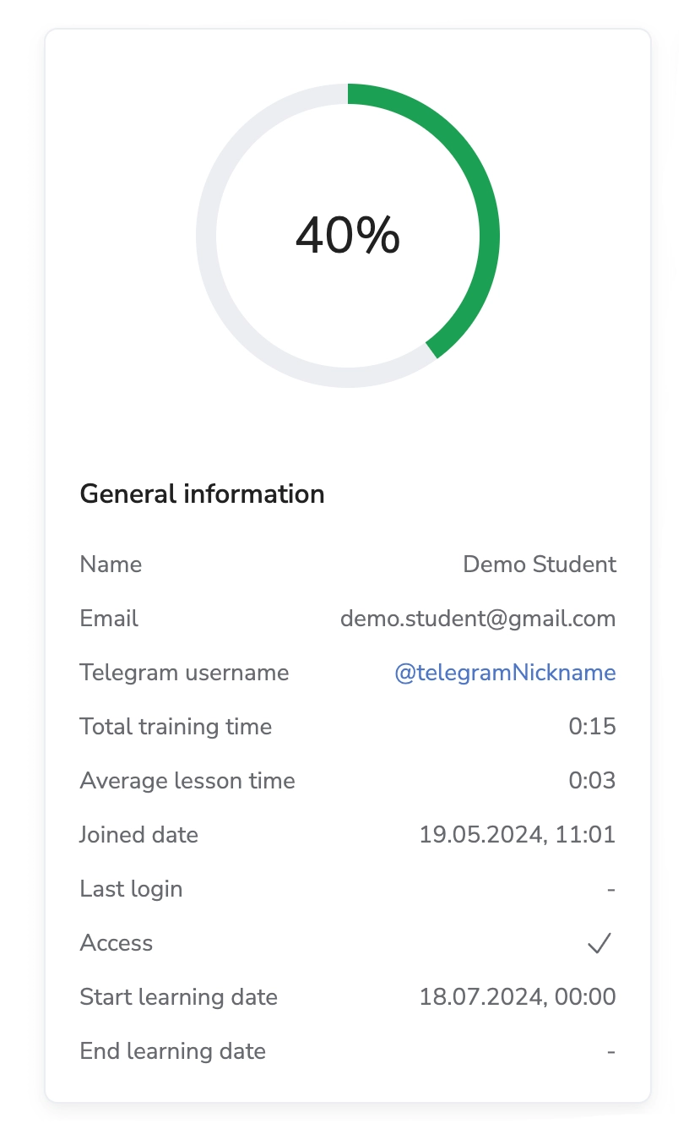Select the Average lesson time value 0:03
689x1140 pixels.
click(x=592, y=781)
